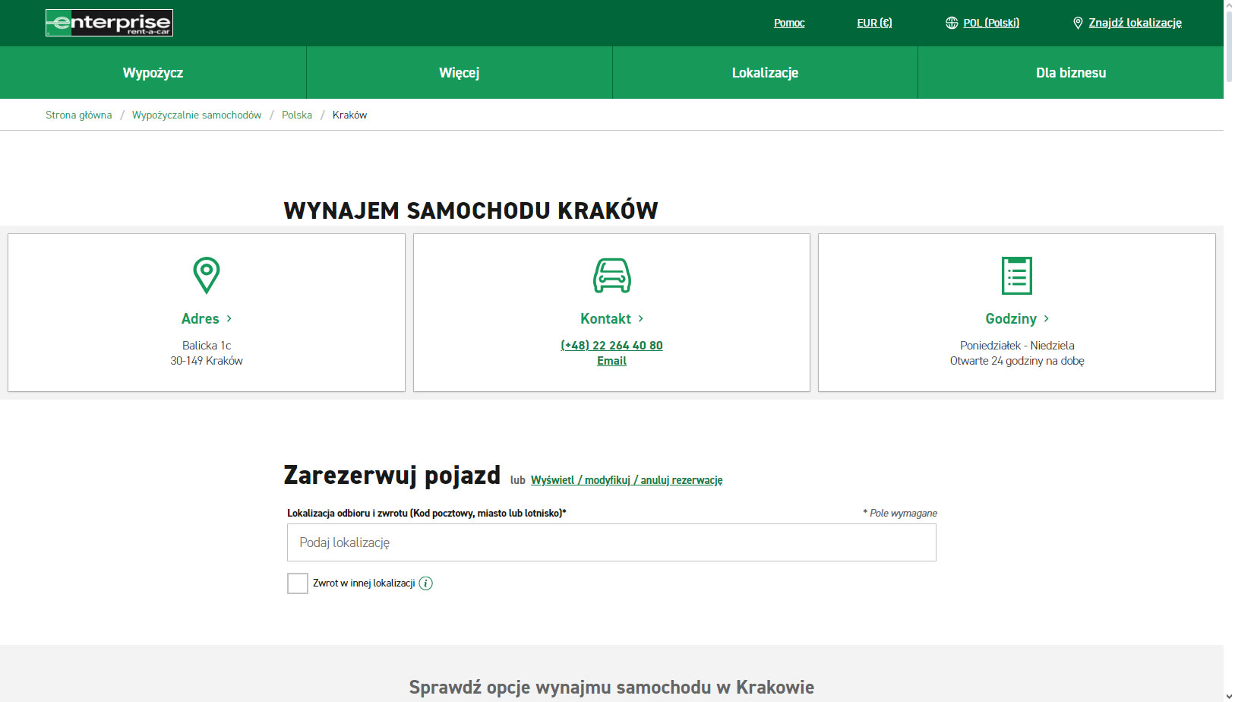The image size is (1235, 702).
Task: Click the Email contact link
Action: [x=611, y=361]
